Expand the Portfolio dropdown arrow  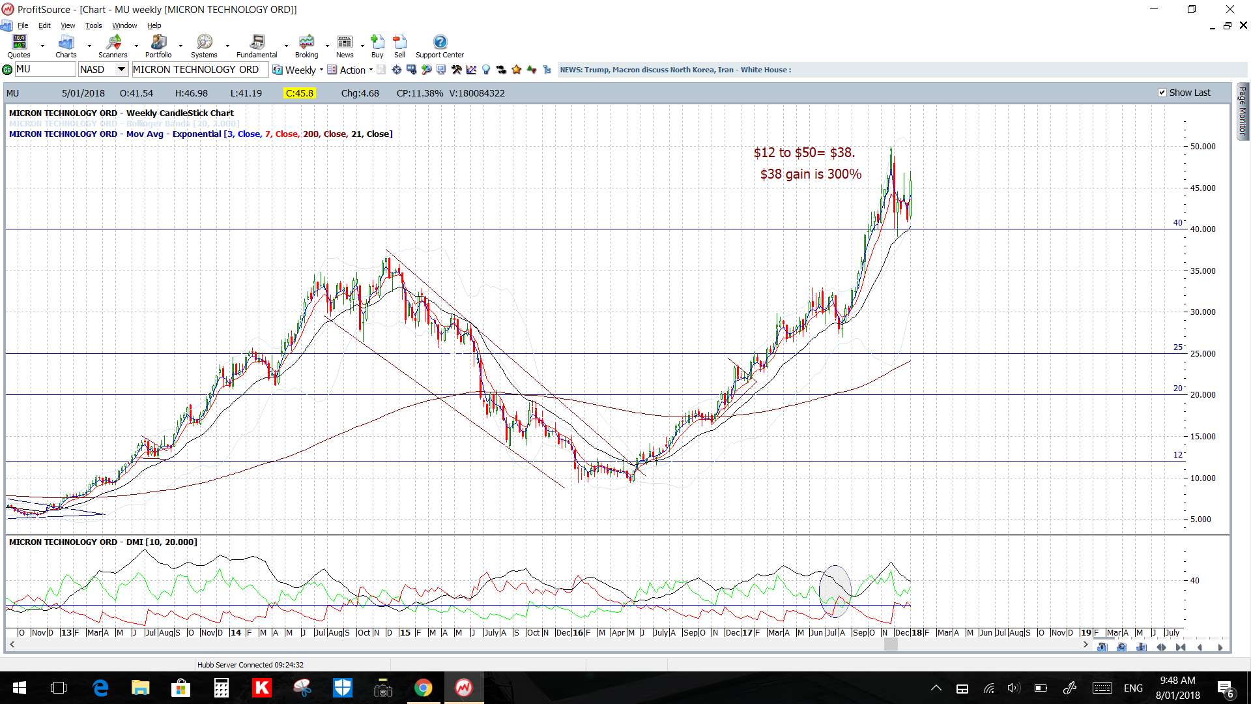(180, 46)
